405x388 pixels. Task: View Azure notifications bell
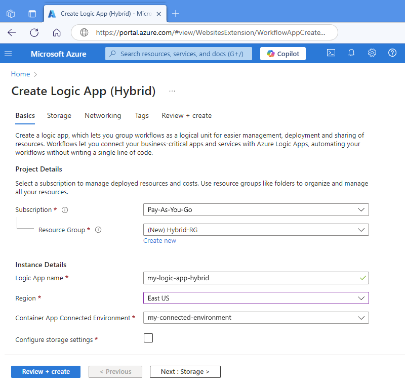click(351, 53)
